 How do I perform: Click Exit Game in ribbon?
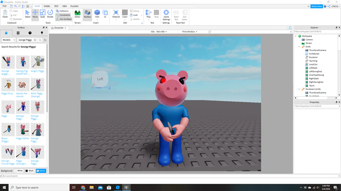click(185, 15)
